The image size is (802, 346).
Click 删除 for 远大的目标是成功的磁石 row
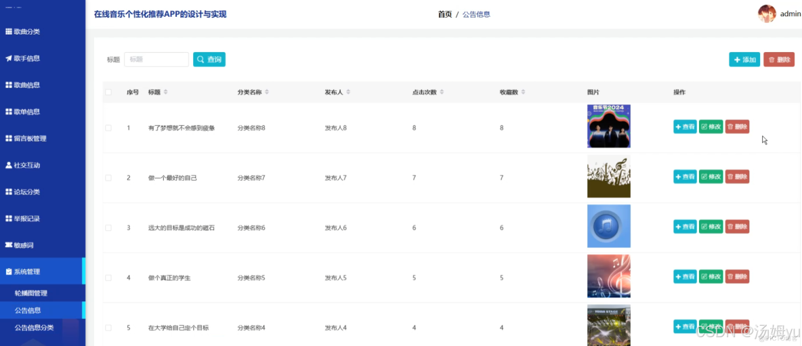[737, 227]
